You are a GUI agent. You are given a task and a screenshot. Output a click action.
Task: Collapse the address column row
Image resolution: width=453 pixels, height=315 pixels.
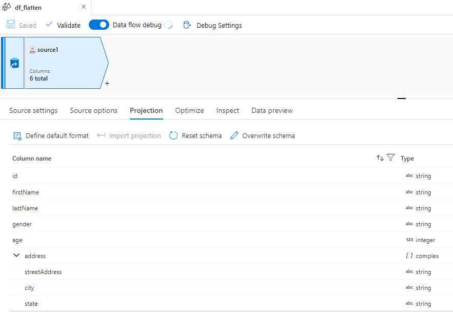(x=16, y=255)
